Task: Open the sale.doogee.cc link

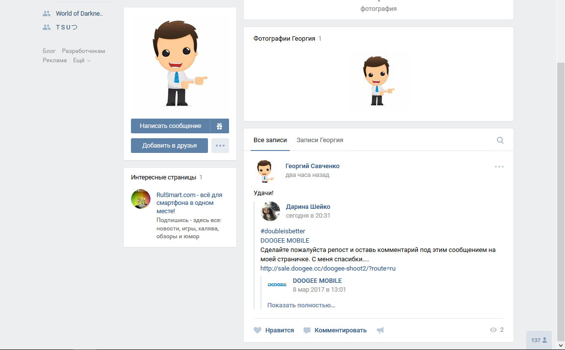Action: click(328, 268)
